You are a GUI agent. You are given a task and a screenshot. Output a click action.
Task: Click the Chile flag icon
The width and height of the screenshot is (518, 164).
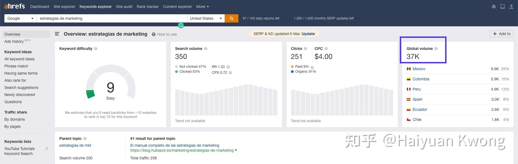(x=409, y=120)
